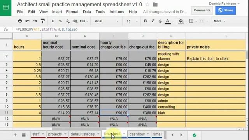Click the Comments button
Screen dimensions: 249x140
(202, 10)
